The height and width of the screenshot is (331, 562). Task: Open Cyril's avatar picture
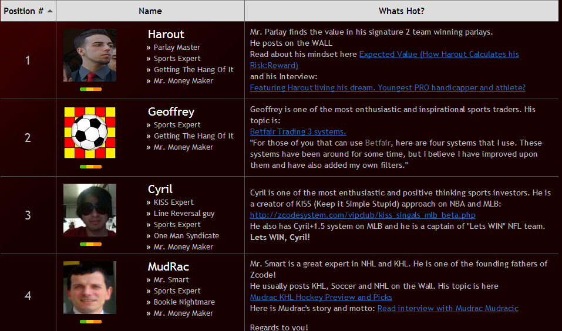pos(90,210)
